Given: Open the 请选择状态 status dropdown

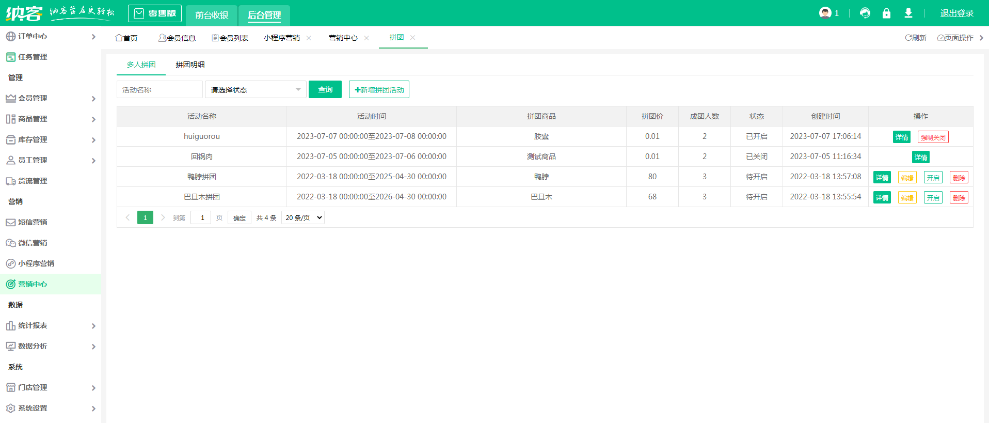Looking at the screenshot, I should pos(256,89).
